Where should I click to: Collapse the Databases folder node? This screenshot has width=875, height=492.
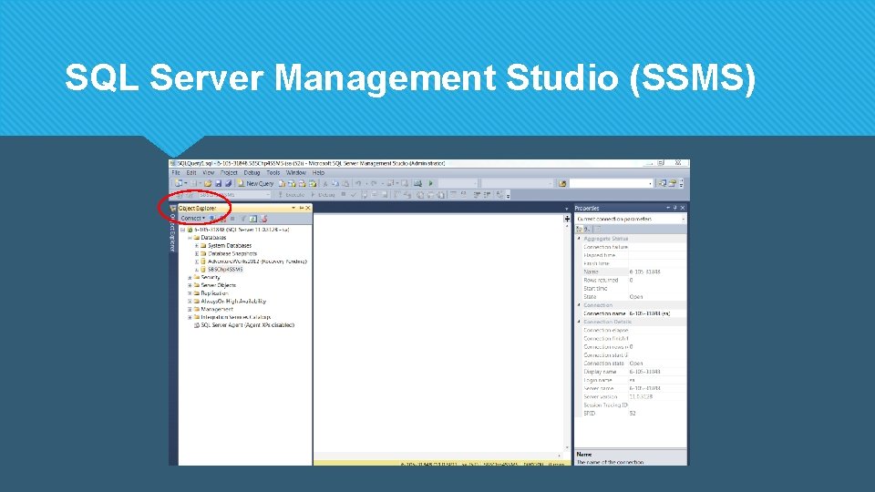coord(190,238)
